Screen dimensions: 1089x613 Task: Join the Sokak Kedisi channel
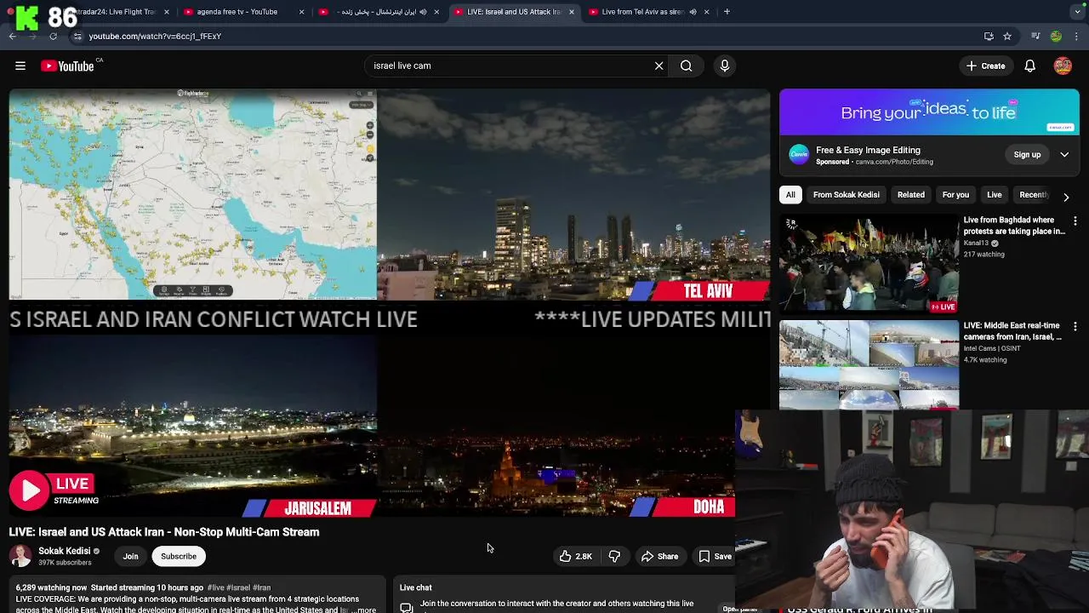[130, 556]
